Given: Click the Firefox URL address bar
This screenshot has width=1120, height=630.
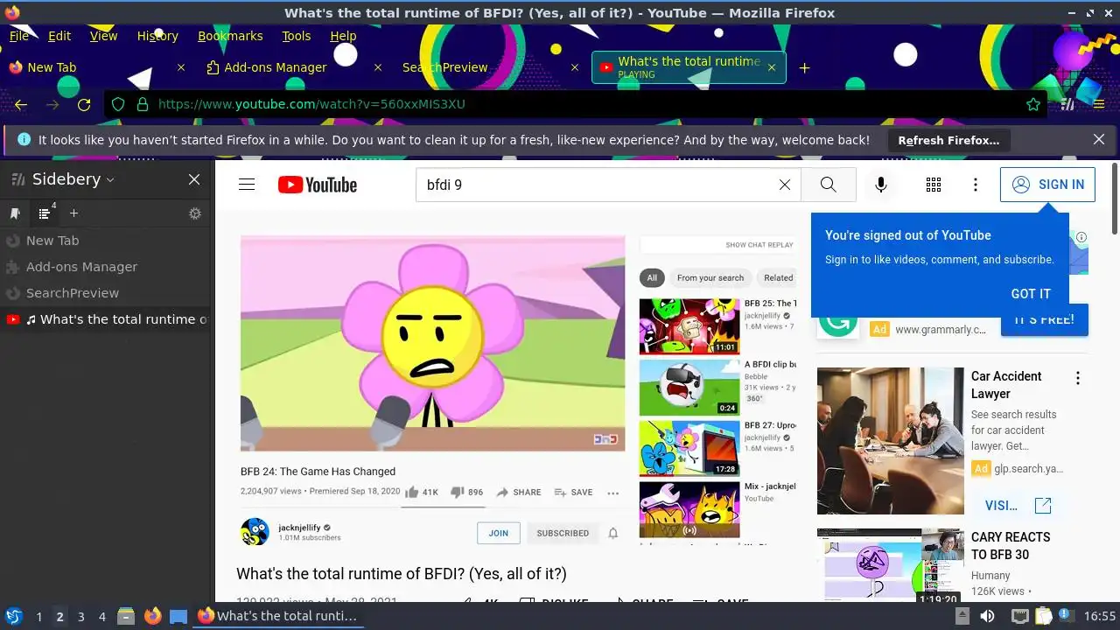Looking at the screenshot, I should [577, 104].
